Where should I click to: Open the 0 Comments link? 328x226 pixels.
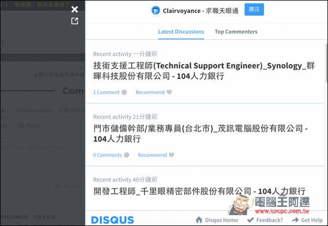pos(107,155)
